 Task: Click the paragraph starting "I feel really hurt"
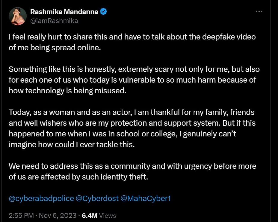coord(132,42)
